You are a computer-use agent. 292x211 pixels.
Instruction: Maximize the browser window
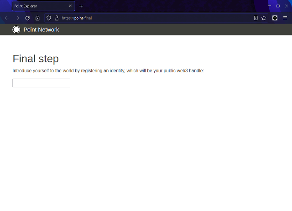[x=278, y=6]
